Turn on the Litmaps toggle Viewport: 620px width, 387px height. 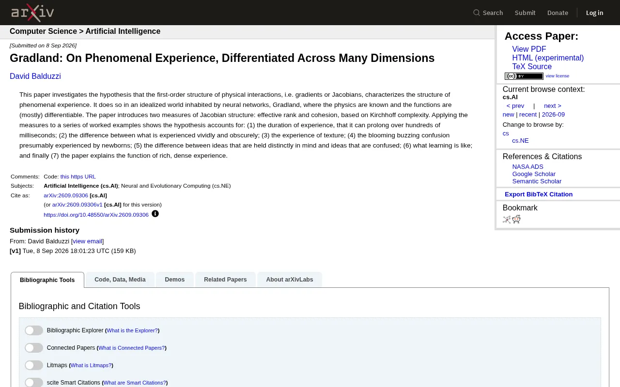pyautogui.click(x=34, y=365)
